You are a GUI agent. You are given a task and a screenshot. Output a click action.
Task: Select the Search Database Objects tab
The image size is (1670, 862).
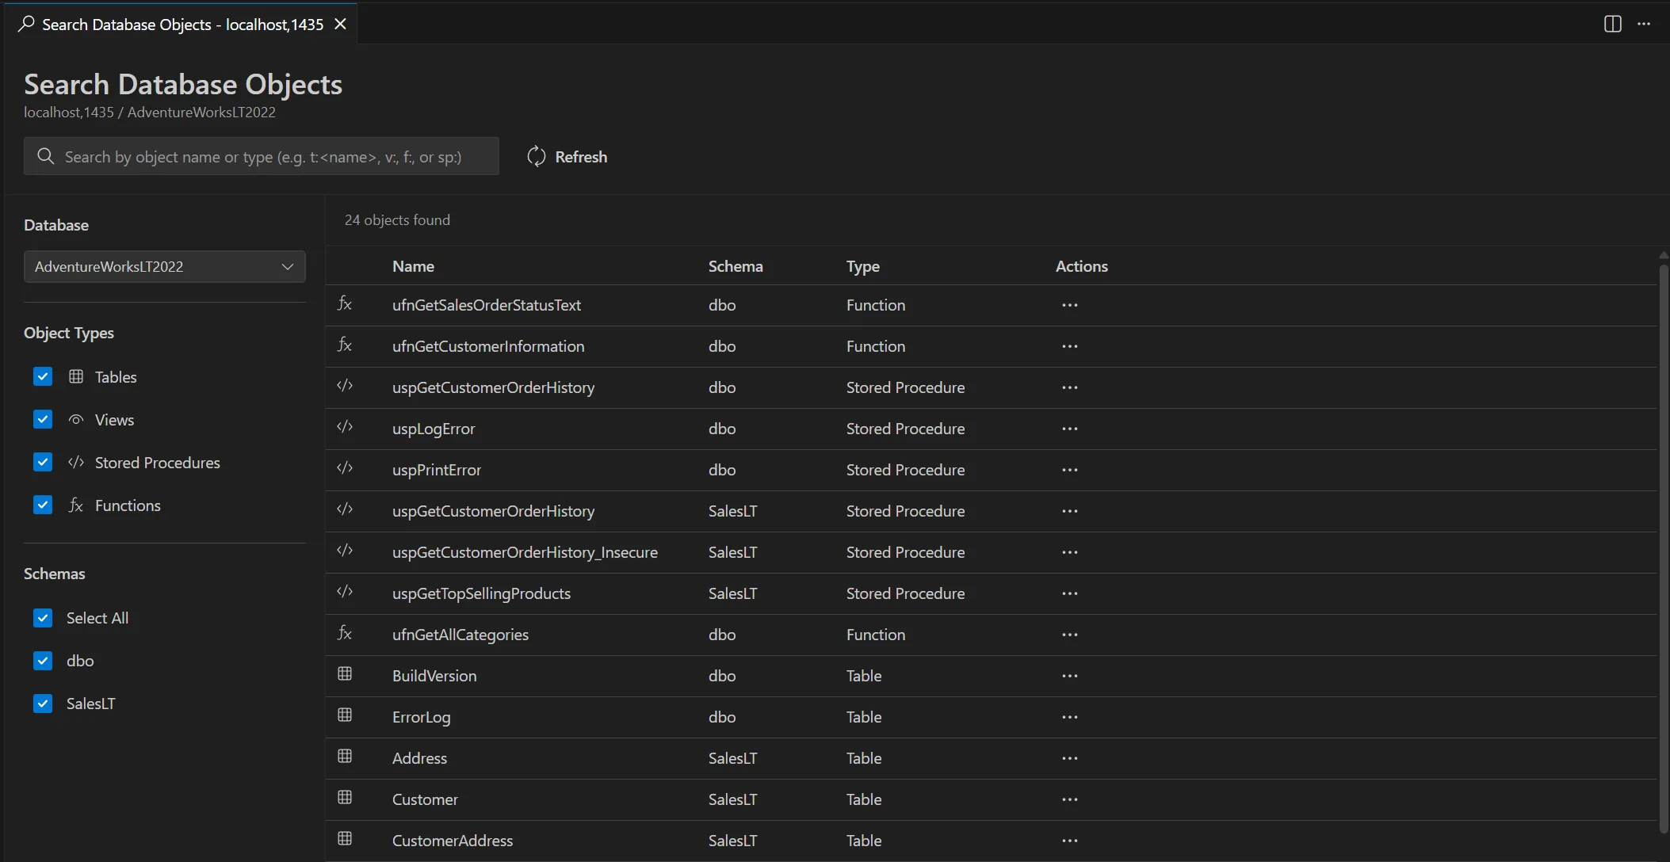coord(170,24)
